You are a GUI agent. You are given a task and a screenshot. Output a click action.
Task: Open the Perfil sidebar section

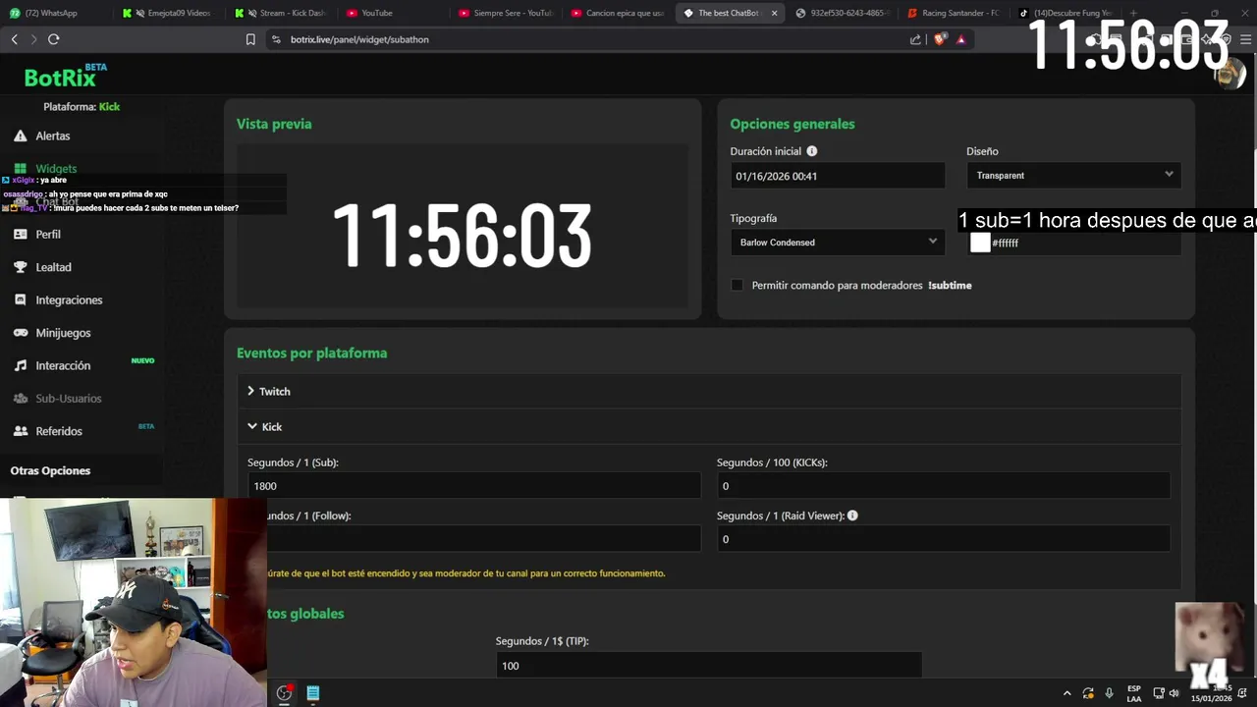[x=48, y=235]
